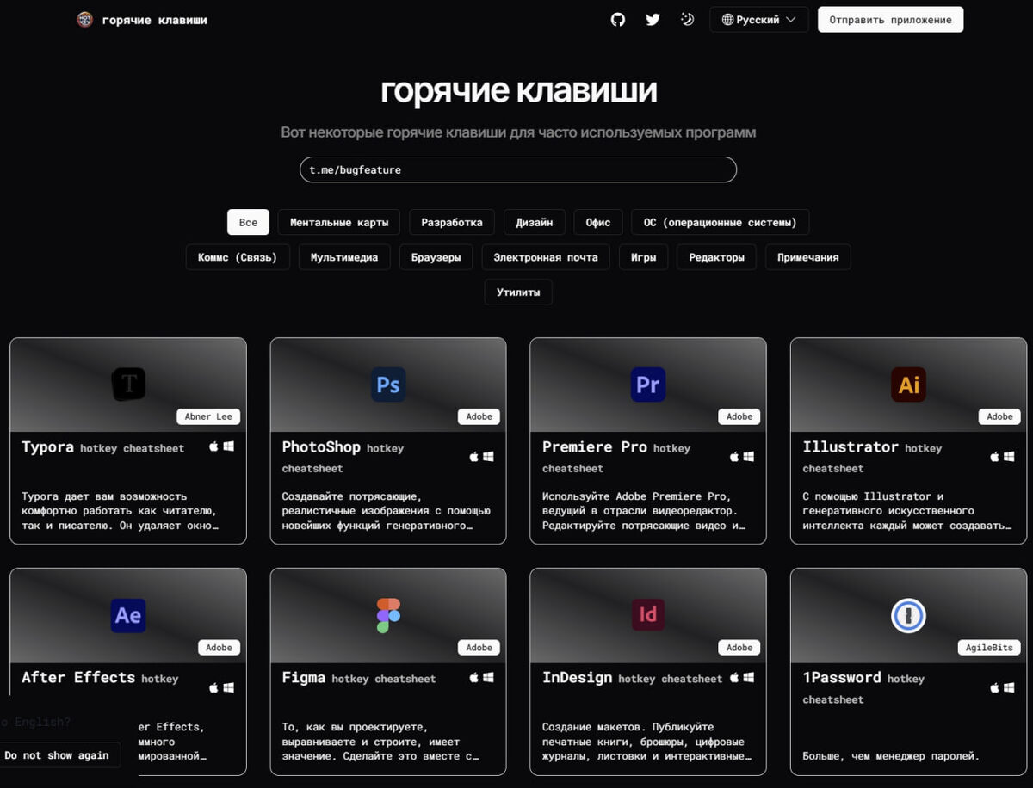1033x788 pixels.
Task: Click the Apple icon on Typora card
Action: pyautogui.click(x=214, y=446)
